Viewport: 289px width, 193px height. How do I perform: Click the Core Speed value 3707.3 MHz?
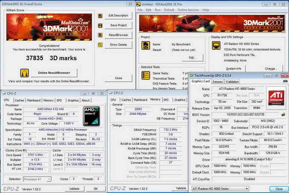pyautogui.click(x=35, y=155)
